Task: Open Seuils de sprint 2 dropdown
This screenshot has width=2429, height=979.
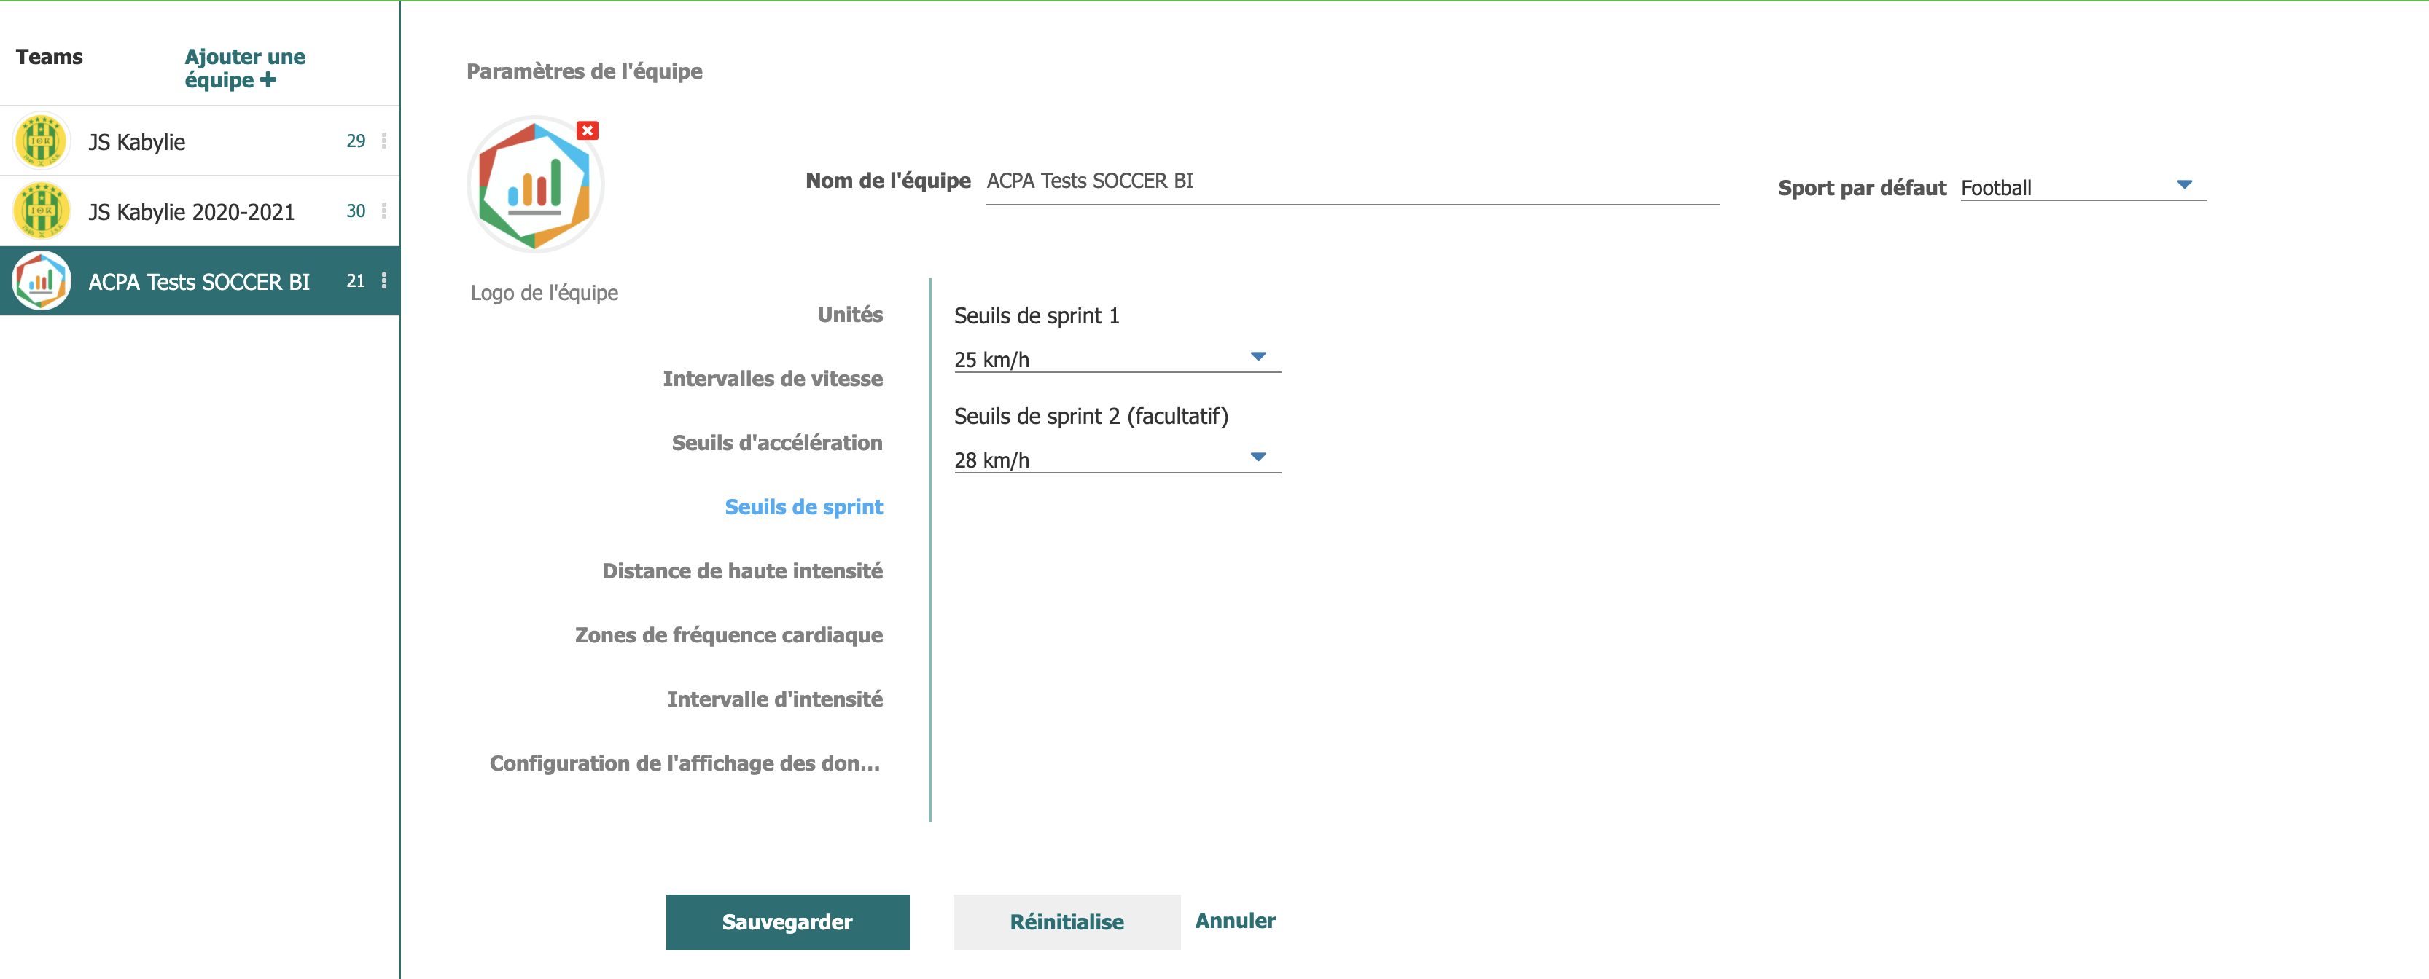Action: tap(1116, 460)
